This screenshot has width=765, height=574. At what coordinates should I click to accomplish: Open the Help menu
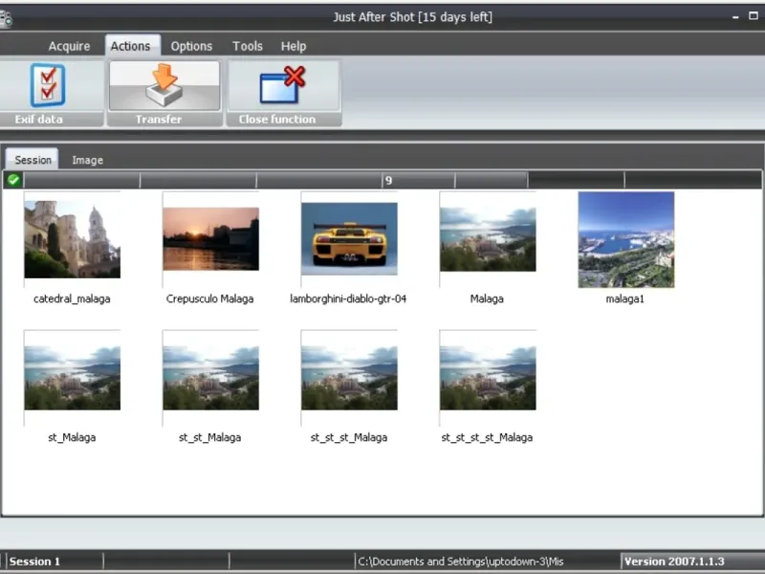[294, 46]
